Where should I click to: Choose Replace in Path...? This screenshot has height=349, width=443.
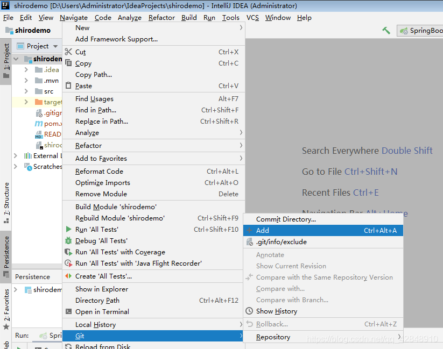point(153,121)
